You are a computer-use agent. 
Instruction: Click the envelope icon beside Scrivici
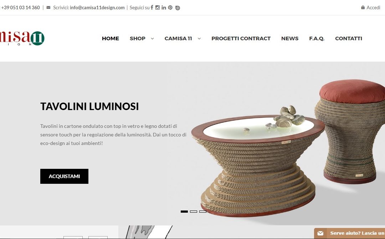click(48, 7)
